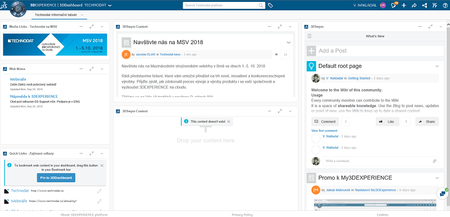
Task: Click the plus icon beside Add a Post
Action: [312, 51]
